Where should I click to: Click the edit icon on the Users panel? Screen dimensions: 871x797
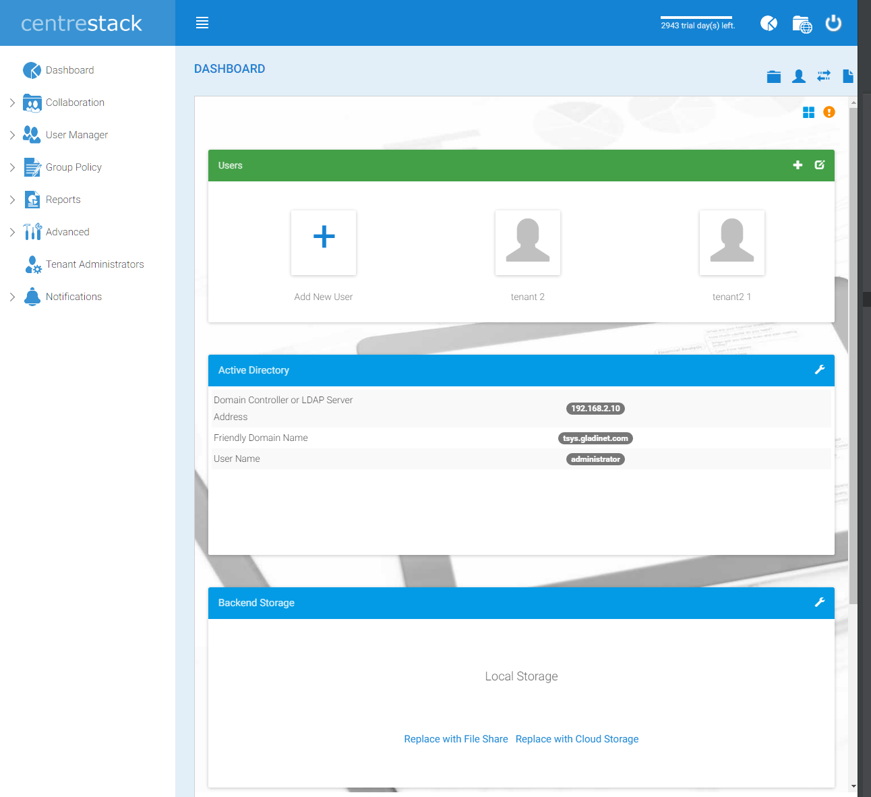click(x=819, y=165)
